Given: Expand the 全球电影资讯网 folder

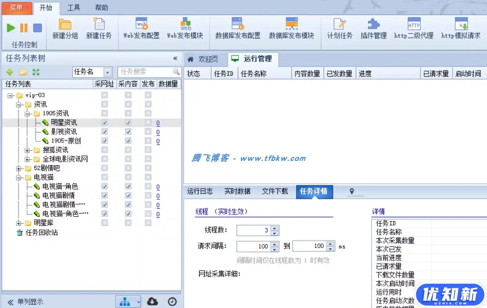Looking at the screenshot, I should [27, 159].
